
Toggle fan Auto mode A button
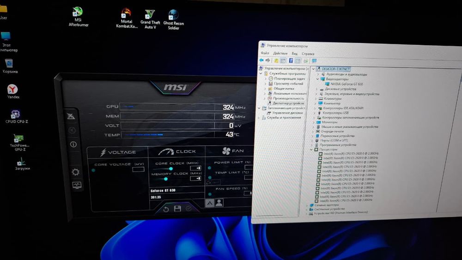[209, 203]
